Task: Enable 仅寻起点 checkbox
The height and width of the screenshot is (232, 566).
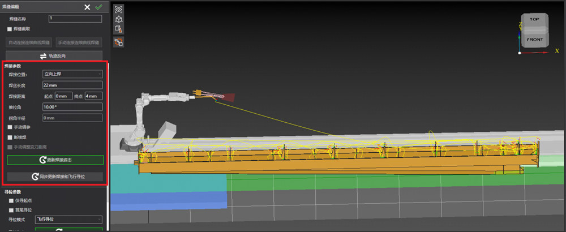Action: click(x=10, y=200)
